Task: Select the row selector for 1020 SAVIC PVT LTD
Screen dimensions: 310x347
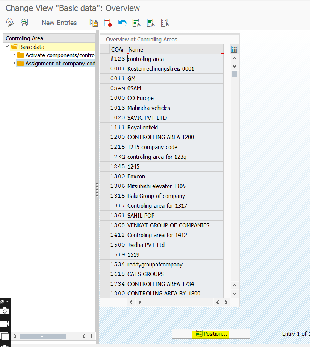Action: pos(105,118)
